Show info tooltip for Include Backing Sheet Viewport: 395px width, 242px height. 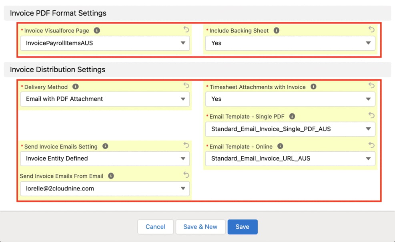tap(277, 30)
